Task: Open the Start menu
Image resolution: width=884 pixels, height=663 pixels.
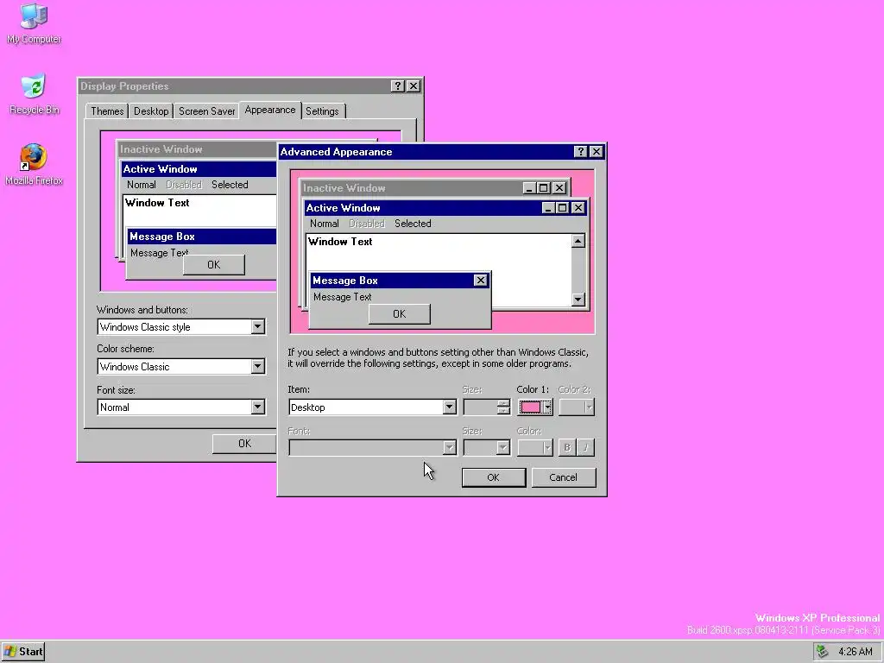Action: pyautogui.click(x=23, y=652)
